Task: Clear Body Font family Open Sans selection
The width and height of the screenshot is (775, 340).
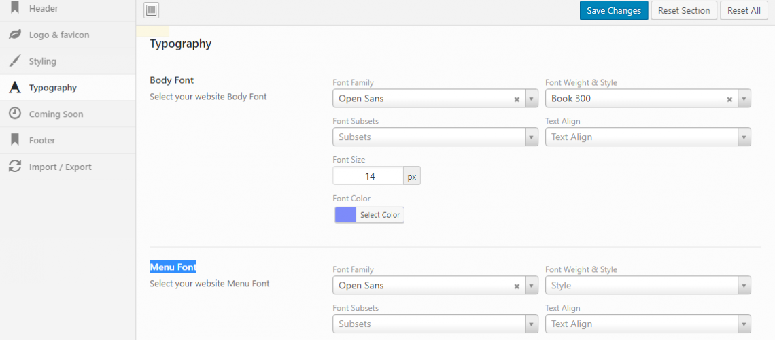Action: [517, 99]
